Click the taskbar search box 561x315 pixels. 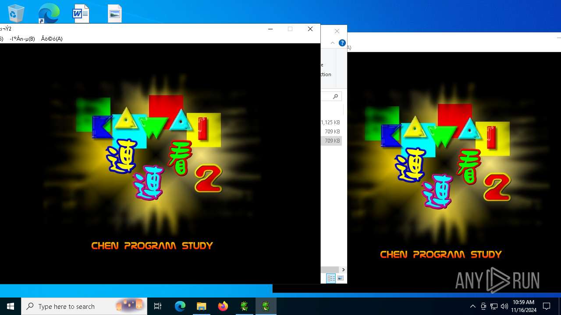(84, 306)
